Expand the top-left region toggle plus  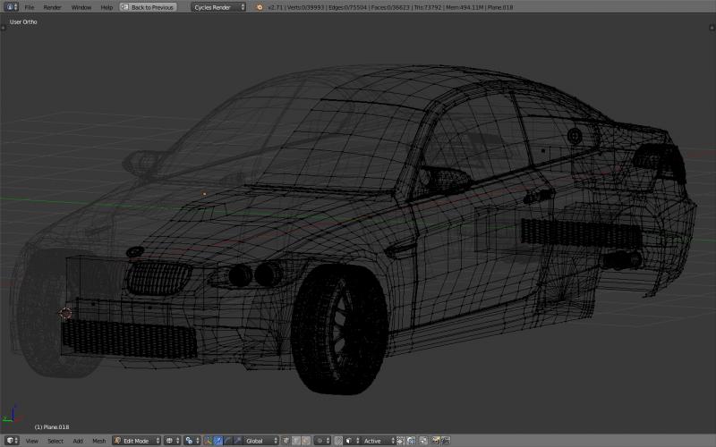tap(4, 28)
